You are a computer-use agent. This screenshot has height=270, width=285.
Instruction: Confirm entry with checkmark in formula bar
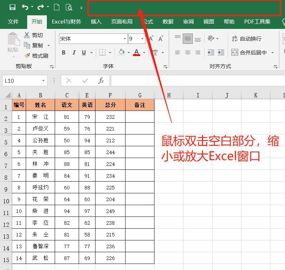click(85, 81)
